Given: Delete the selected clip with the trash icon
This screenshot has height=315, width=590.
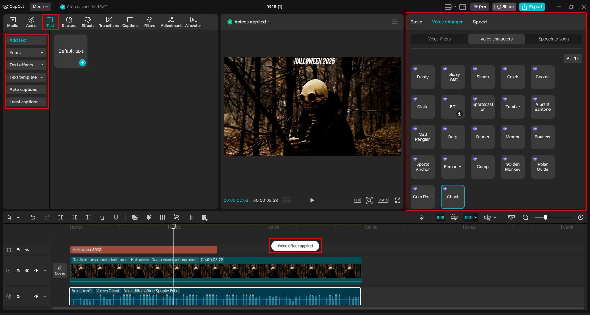Looking at the screenshot, I should [x=102, y=217].
